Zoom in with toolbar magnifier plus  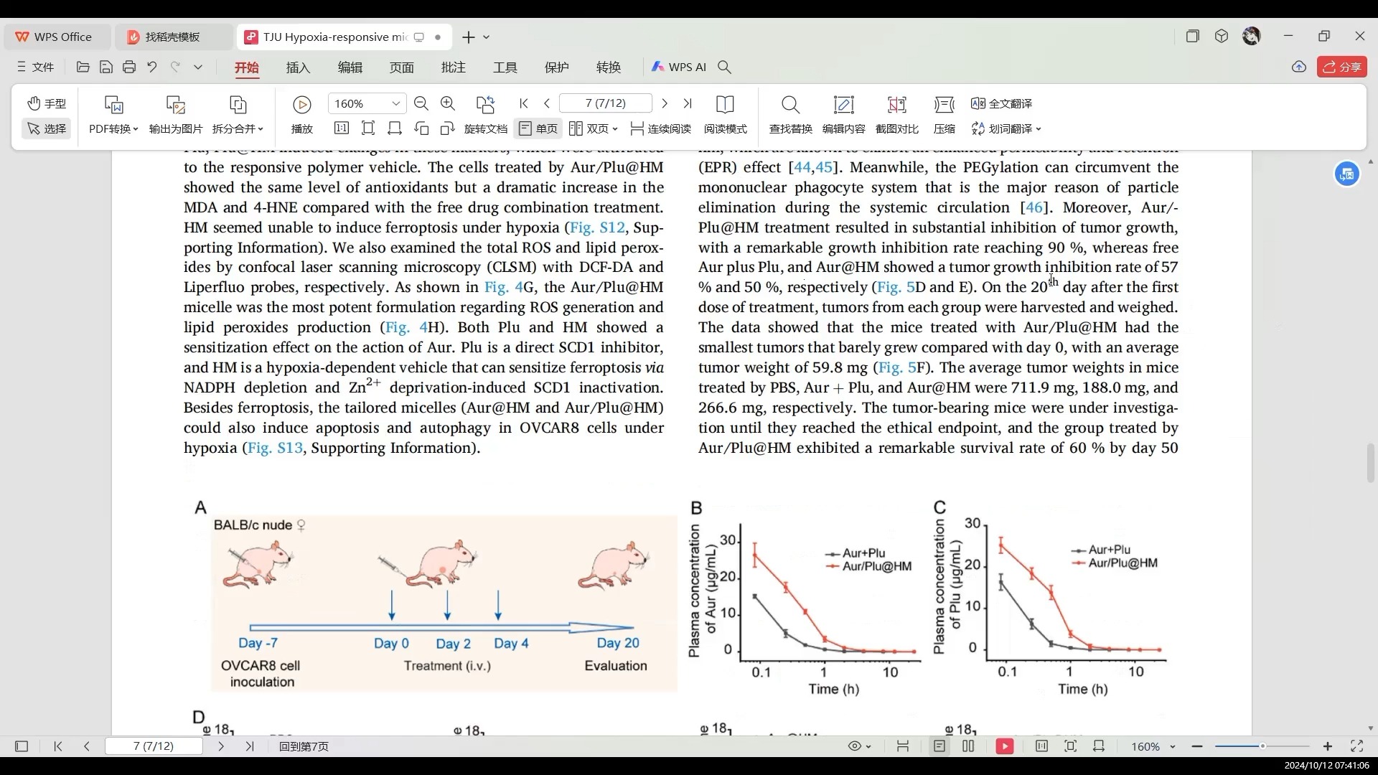tap(448, 103)
